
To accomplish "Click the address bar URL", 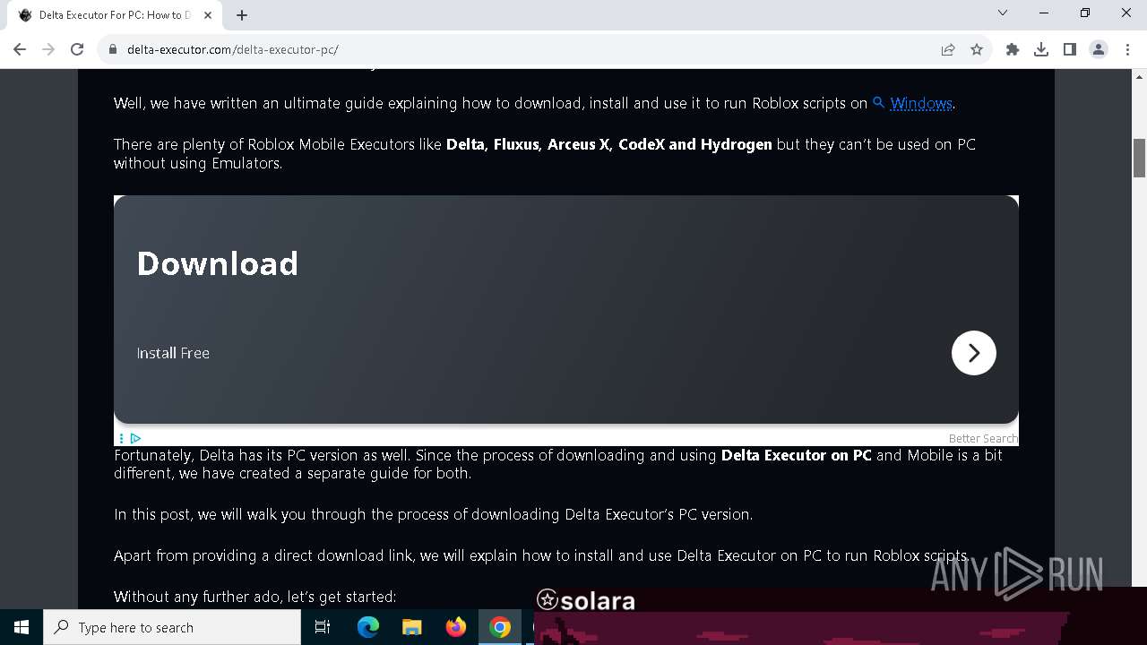I will tap(233, 49).
